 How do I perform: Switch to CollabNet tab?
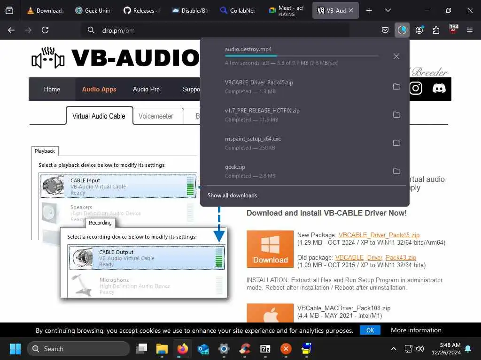point(238,10)
